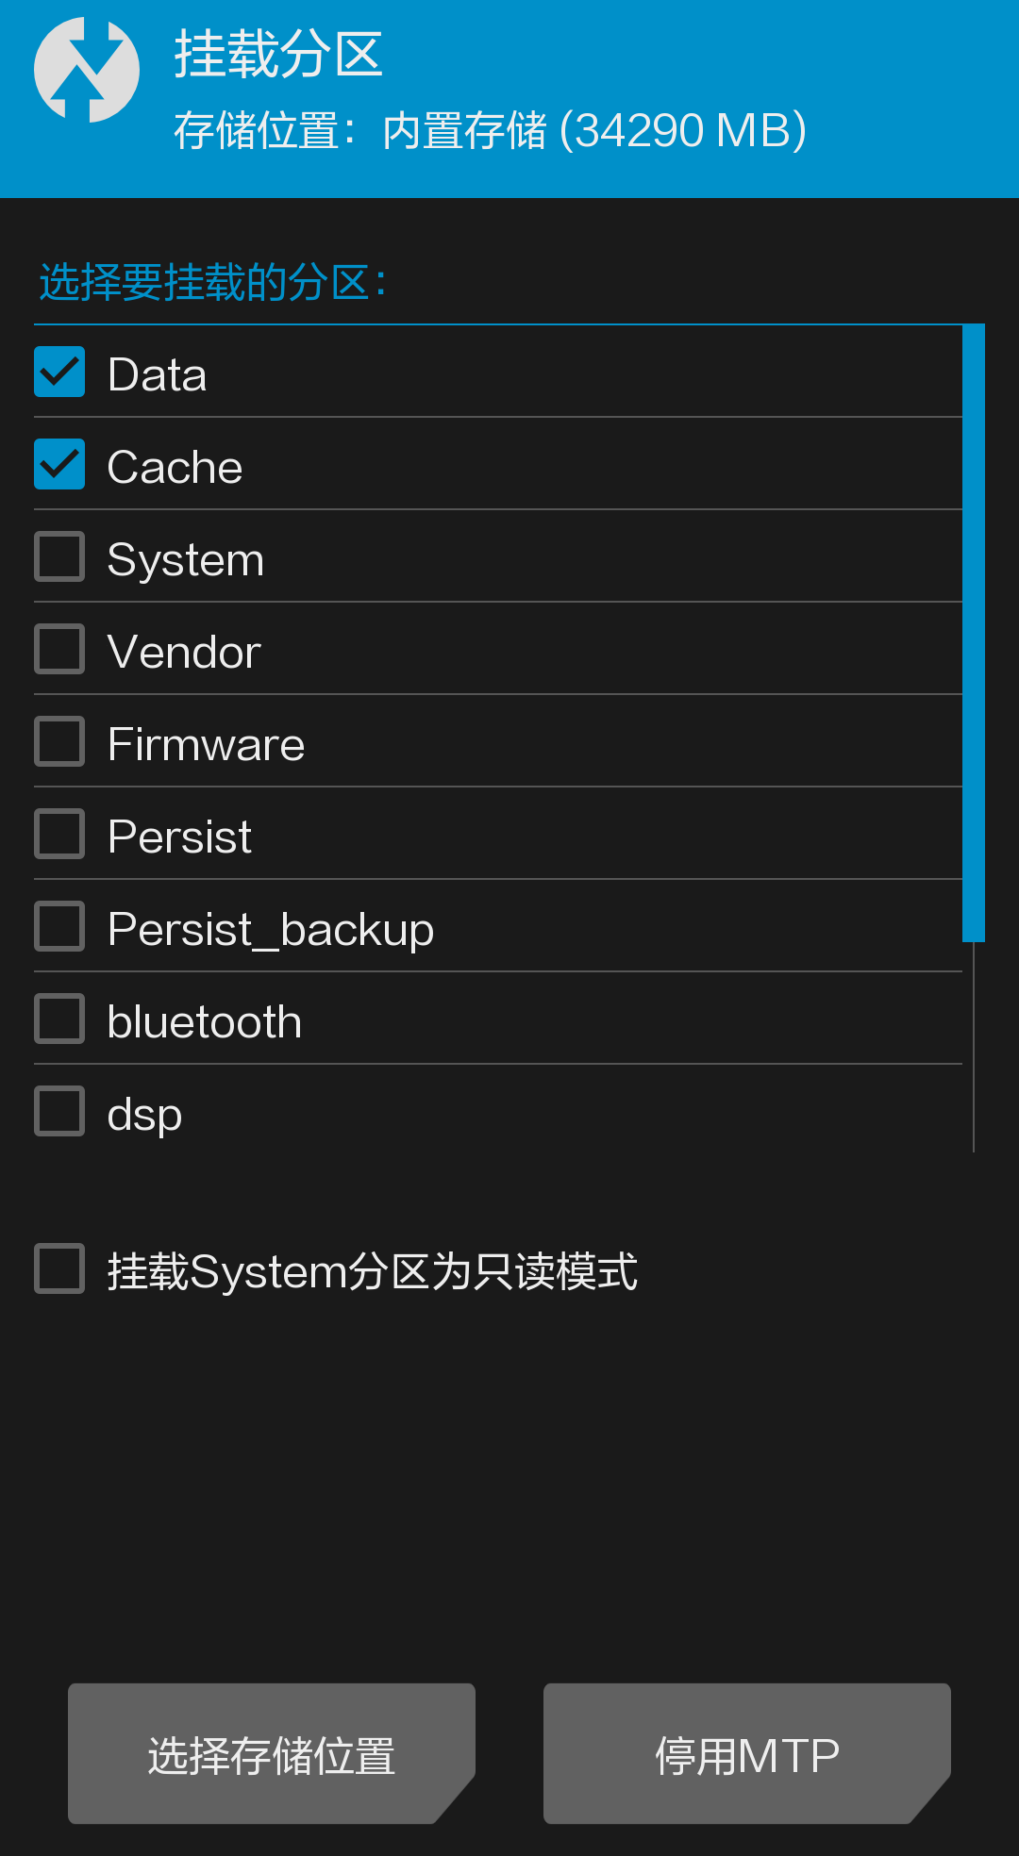The height and width of the screenshot is (1856, 1019).
Task: Tap the TWRP logo icon
Action: click(87, 70)
